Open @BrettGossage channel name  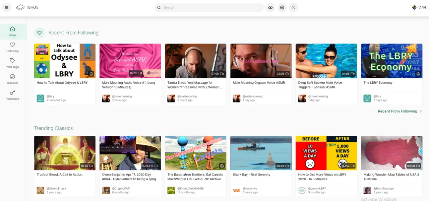pos(383,189)
